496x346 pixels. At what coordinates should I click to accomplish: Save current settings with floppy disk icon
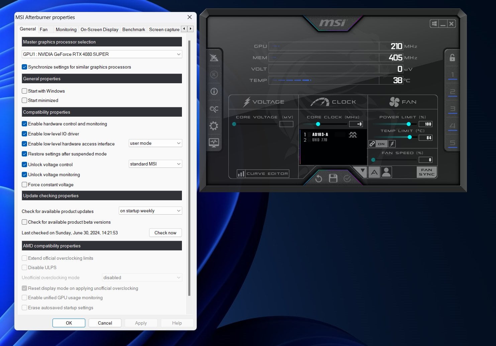tap(333, 178)
